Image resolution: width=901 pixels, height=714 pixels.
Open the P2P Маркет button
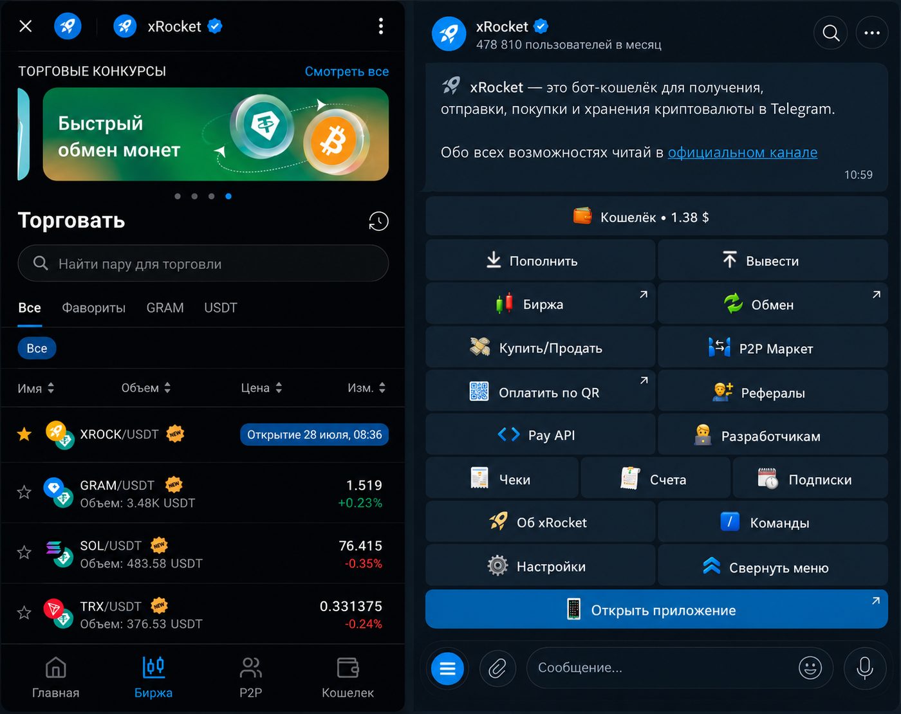(773, 347)
